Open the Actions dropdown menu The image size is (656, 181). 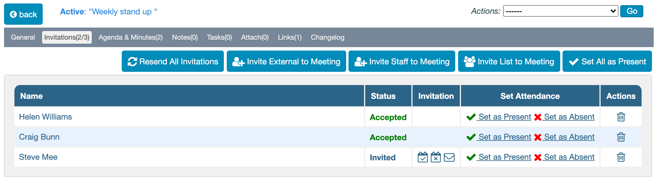click(x=560, y=11)
